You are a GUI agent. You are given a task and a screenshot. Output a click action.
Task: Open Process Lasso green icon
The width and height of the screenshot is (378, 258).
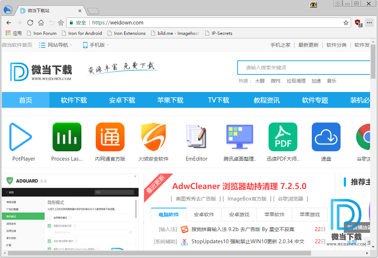67,137
